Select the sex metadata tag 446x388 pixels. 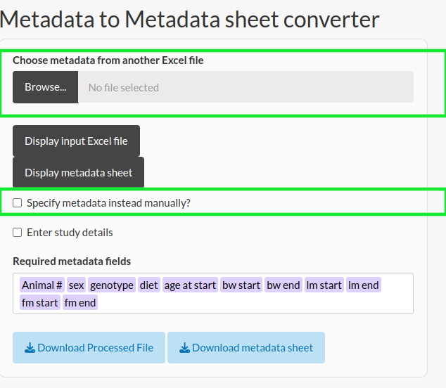coord(76,285)
